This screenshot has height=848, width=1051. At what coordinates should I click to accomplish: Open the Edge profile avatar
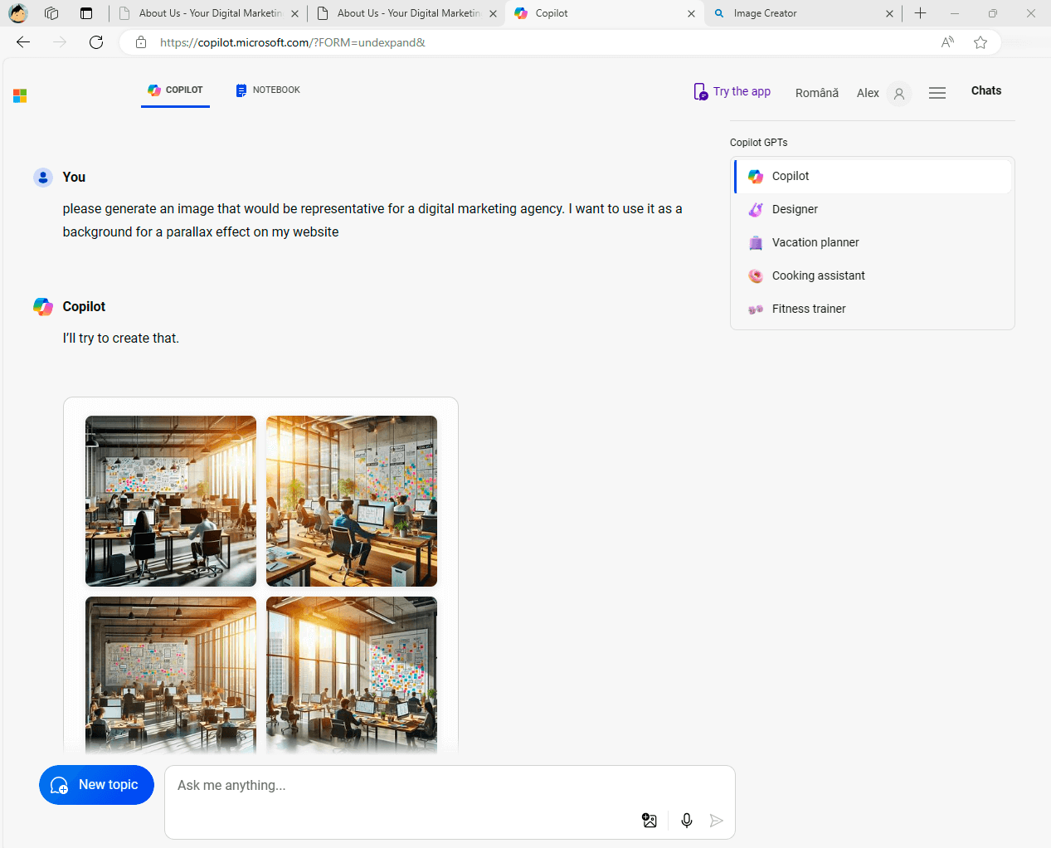(18, 13)
